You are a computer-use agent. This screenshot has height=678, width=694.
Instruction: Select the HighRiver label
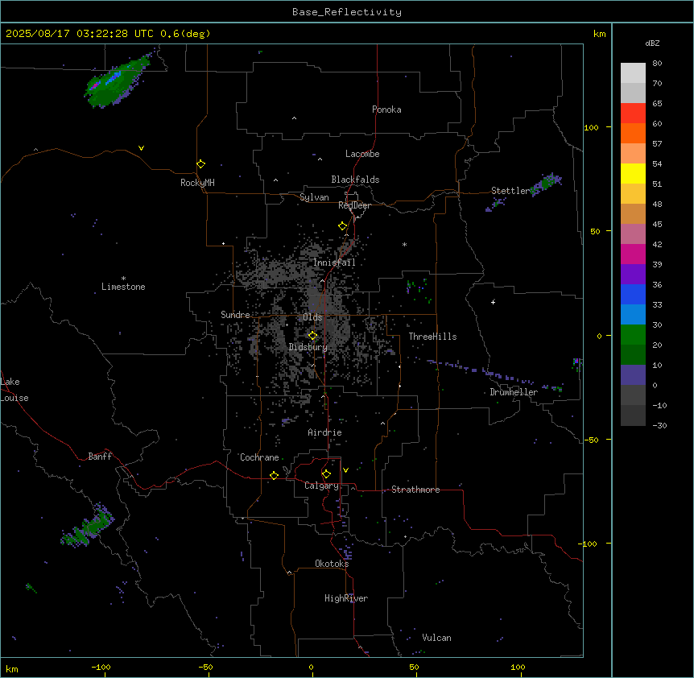pyautogui.click(x=346, y=598)
